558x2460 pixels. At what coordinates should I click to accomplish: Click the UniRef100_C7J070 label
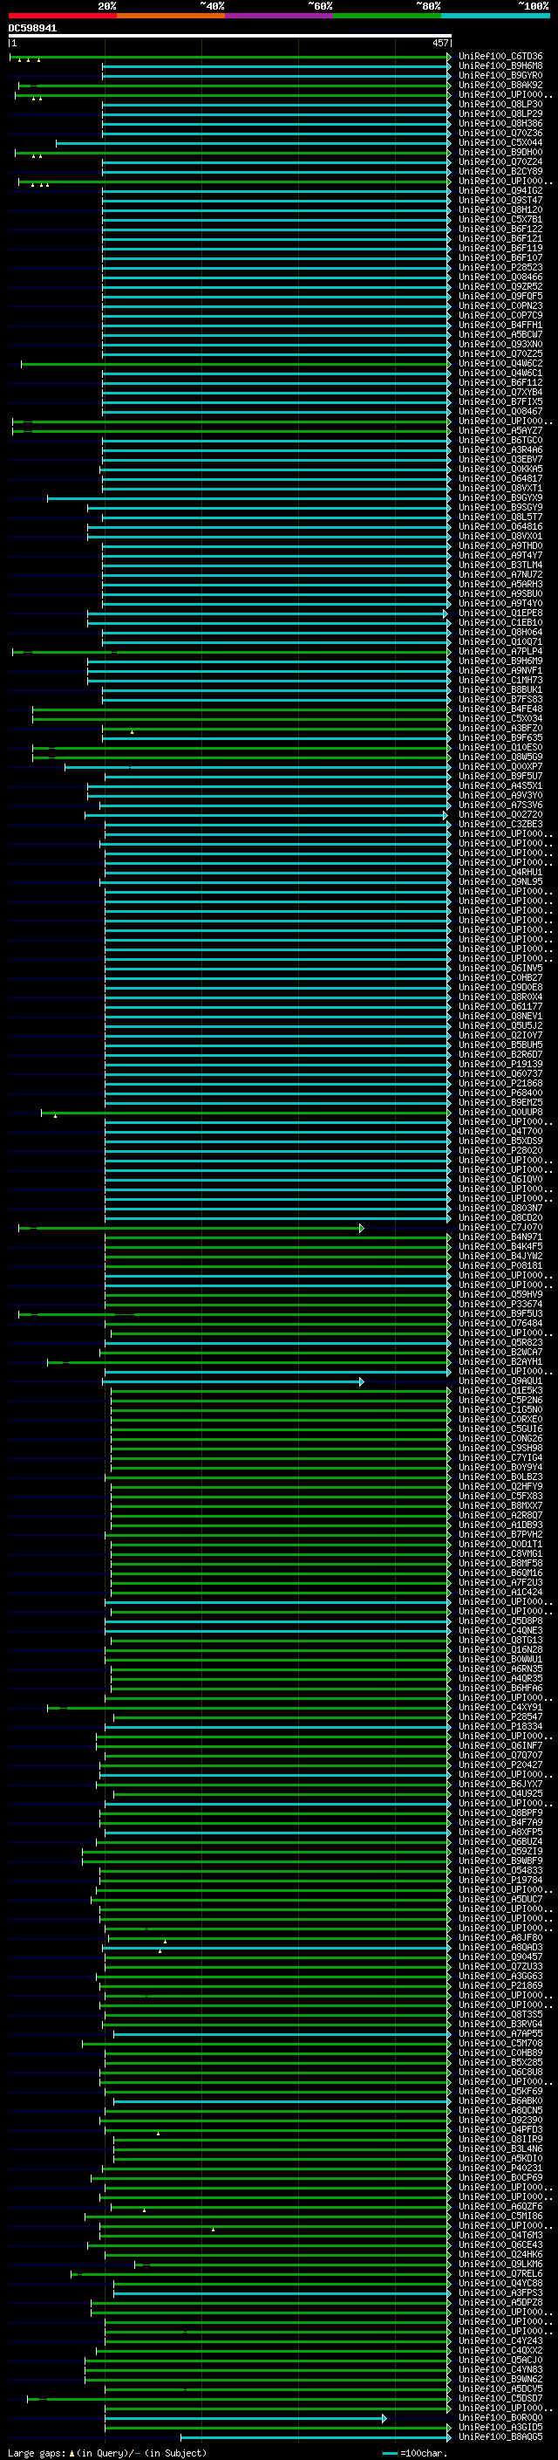click(x=500, y=1228)
